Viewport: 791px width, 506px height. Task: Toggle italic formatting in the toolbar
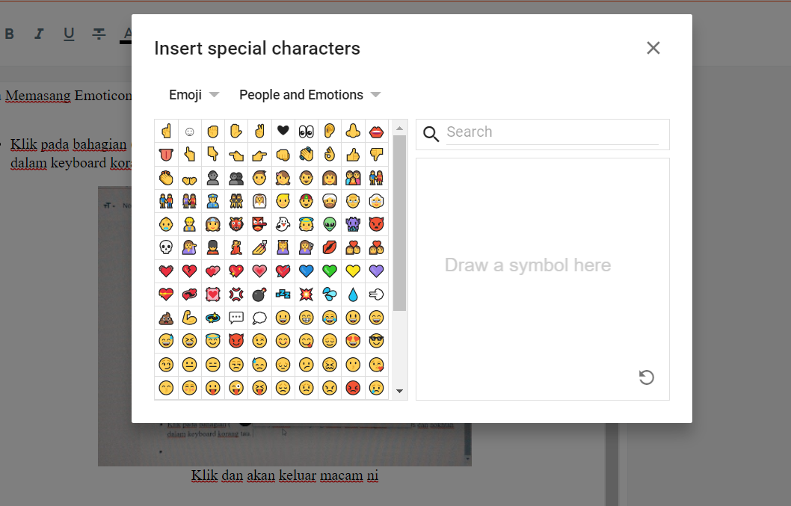(x=39, y=34)
